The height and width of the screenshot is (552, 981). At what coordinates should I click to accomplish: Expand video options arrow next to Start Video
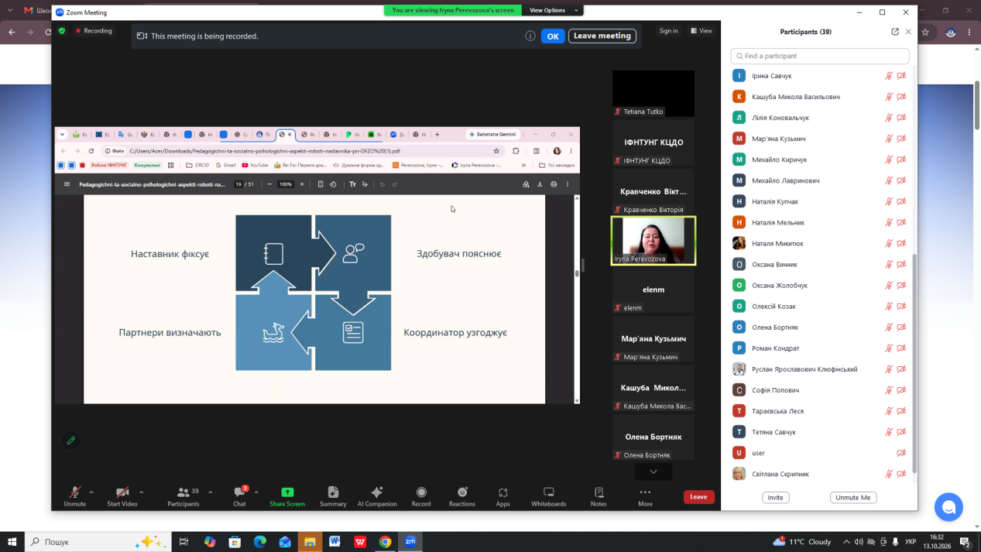click(141, 492)
